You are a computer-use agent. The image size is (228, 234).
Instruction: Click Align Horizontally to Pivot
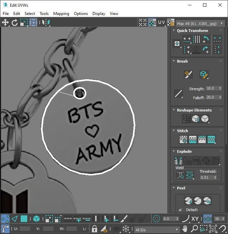(187, 40)
